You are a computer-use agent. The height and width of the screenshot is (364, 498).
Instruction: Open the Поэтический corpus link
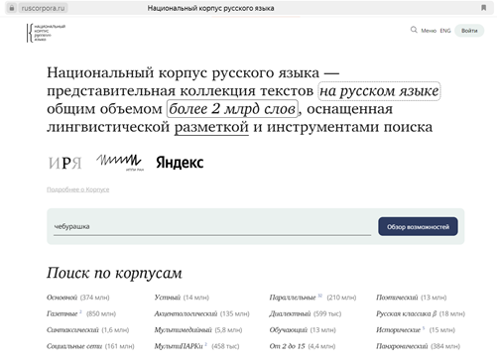point(397,298)
